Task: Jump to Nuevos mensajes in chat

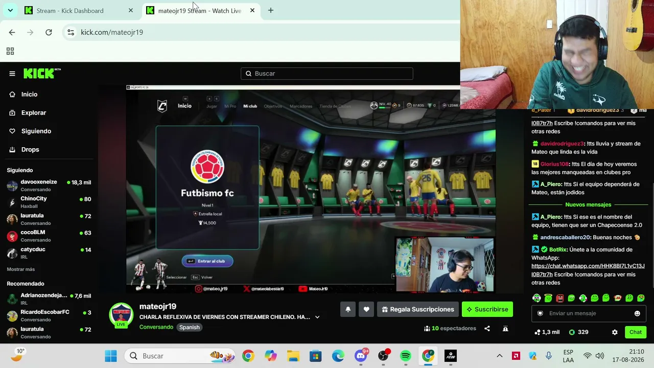Action: (588, 204)
